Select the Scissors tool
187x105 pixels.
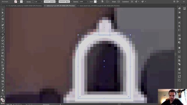click(3, 44)
